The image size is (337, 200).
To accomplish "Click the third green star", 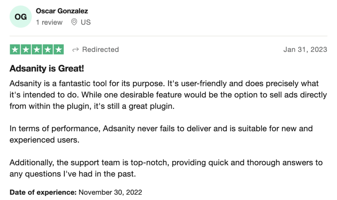I will point(37,50).
